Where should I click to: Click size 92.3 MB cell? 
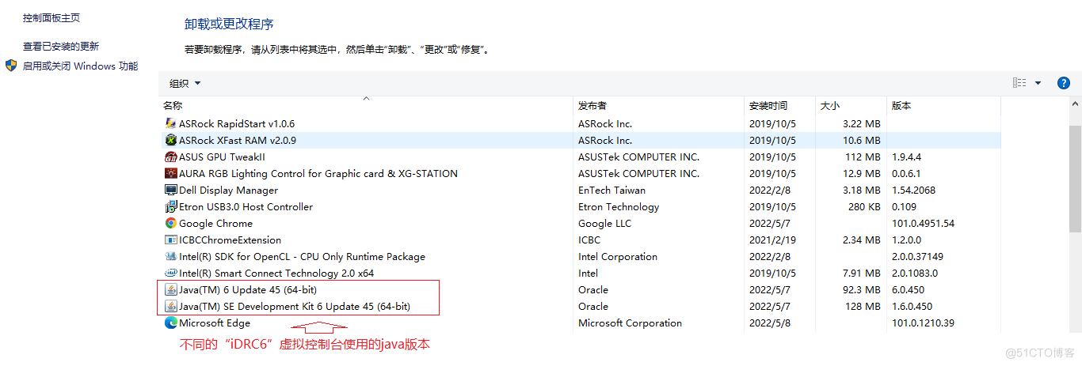(862, 289)
